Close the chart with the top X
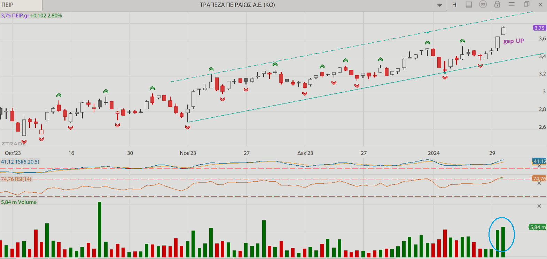This screenshot has width=547, height=259. 540,5
